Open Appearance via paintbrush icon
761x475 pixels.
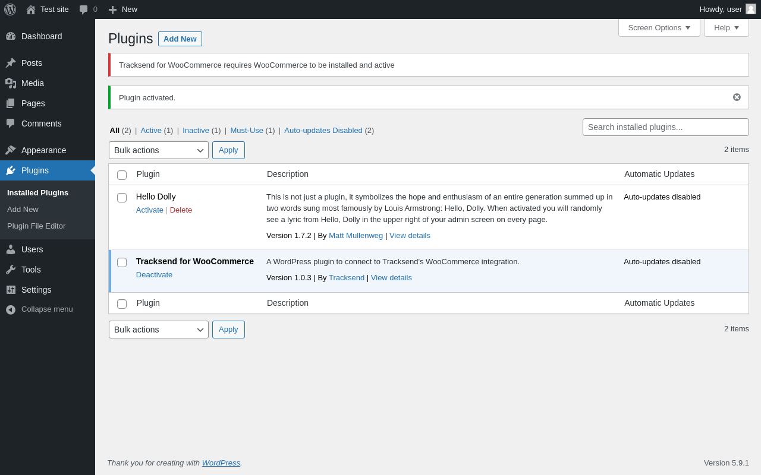click(11, 150)
